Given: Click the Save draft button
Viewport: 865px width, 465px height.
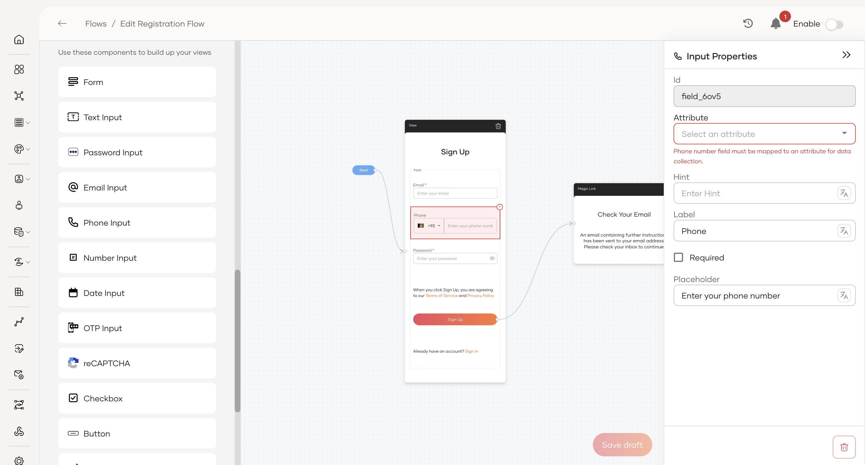Looking at the screenshot, I should pos(622,445).
